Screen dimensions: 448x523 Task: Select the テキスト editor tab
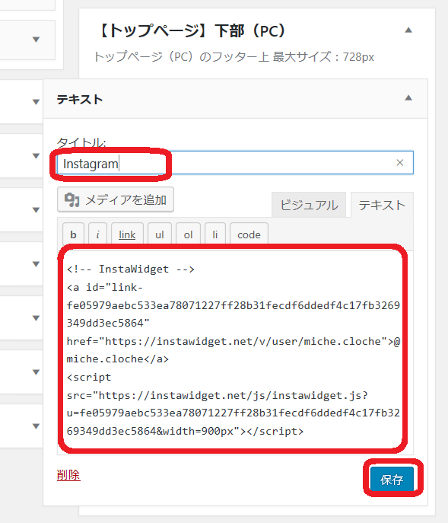382,205
